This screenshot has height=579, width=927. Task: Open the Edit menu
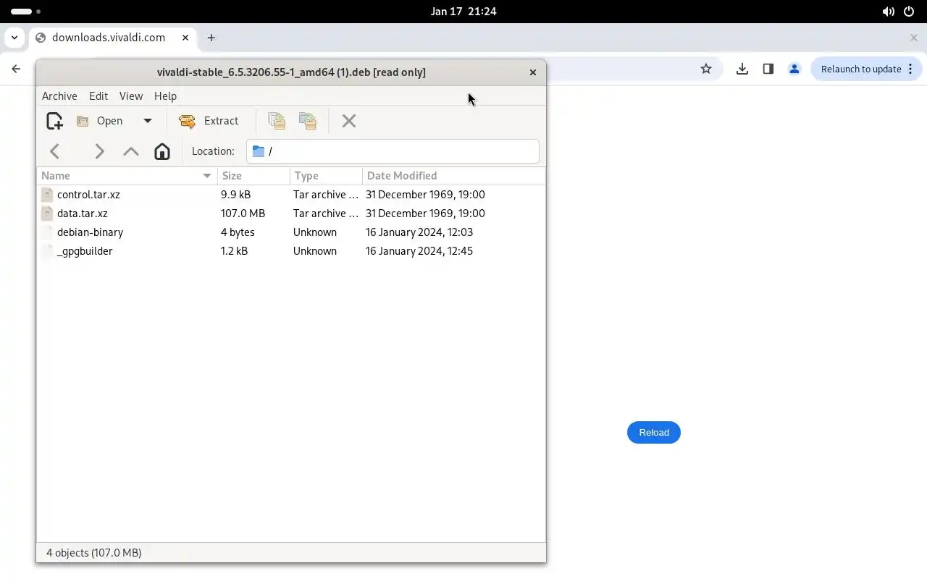(x=98, y=96)
